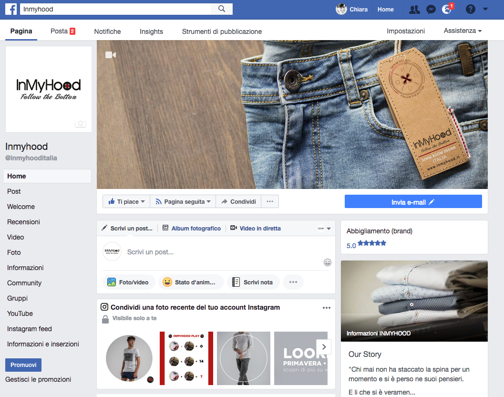
Task: Click the Invia e-mail button
Action: 413,202
